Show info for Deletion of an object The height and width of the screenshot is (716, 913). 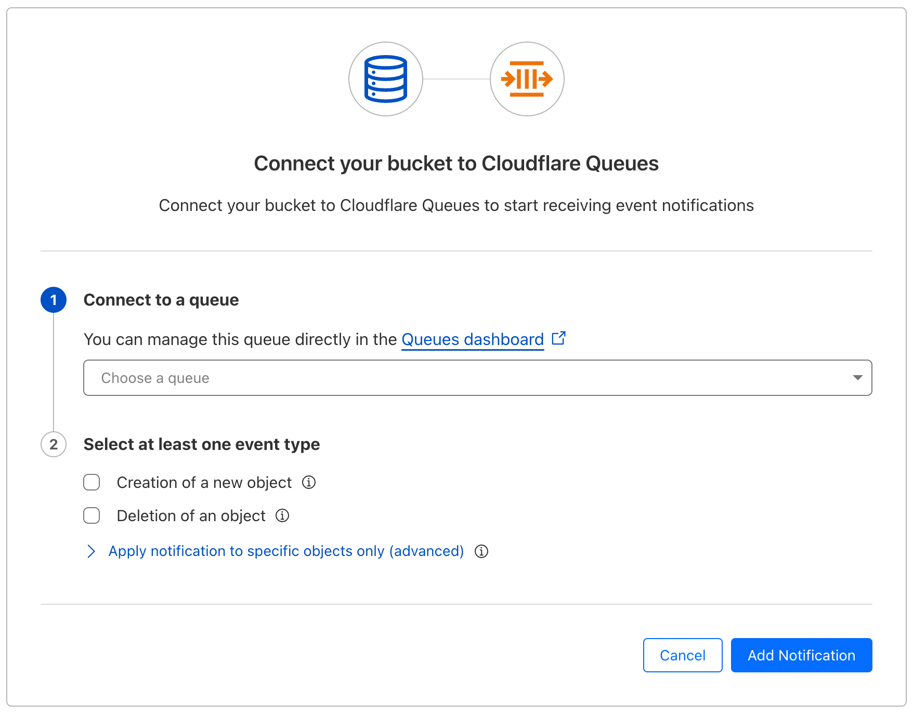282,516
